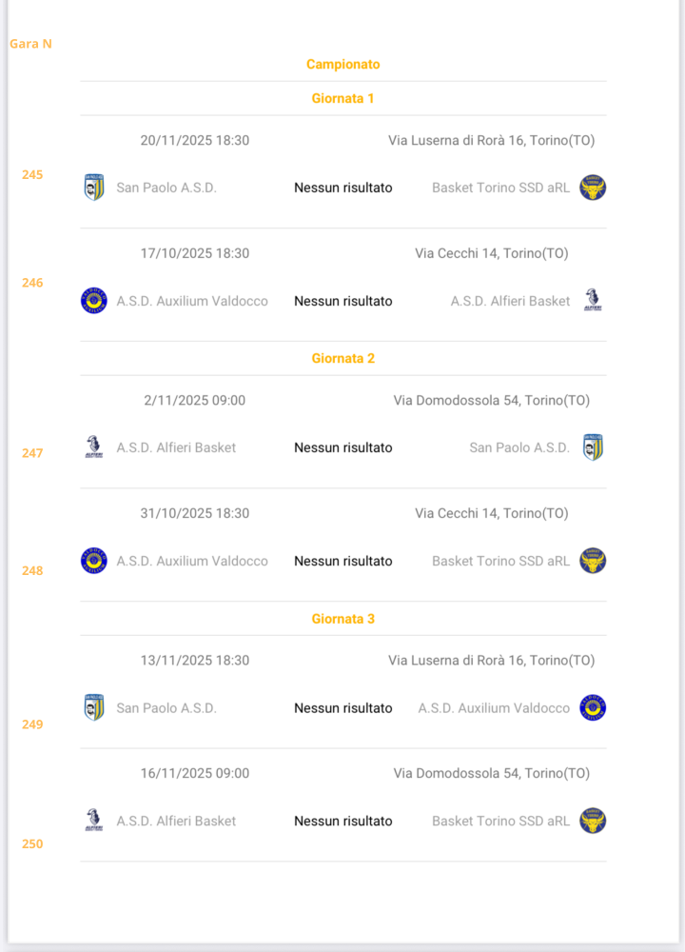Click San Paolo logo in match 245
685x952 pixels.
tap(94, 188)
